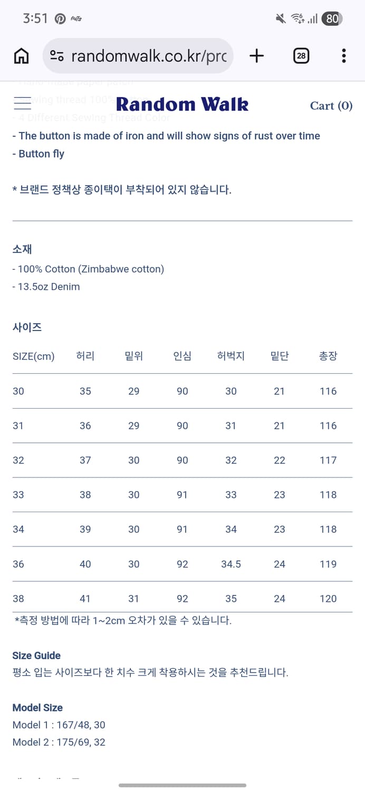Tap the SIZE(cm) table header
The height and width of the screenshot is (792, 365).
34,356
